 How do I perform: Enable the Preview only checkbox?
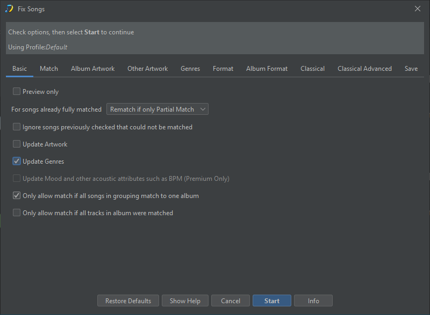click(x=17, y=92)
